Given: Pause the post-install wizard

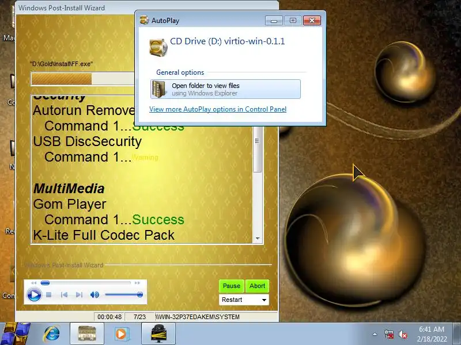Looking at the screenshot, I should (232, 286).
